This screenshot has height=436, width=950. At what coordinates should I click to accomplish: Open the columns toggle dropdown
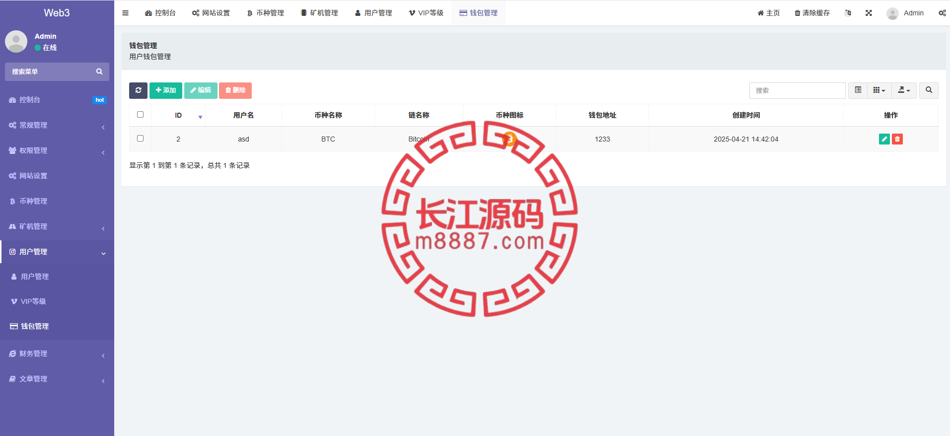[x=879, y=90]
